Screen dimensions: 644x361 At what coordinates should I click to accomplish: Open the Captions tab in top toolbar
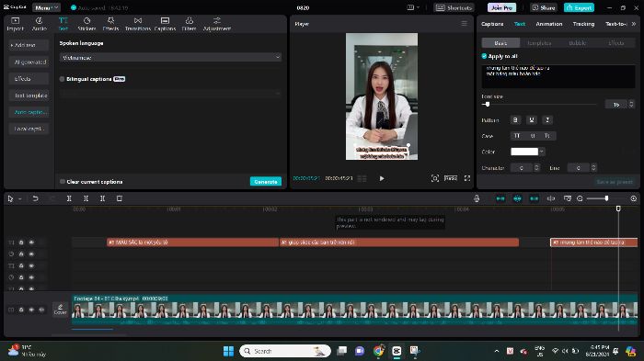[x=165, y=24]
